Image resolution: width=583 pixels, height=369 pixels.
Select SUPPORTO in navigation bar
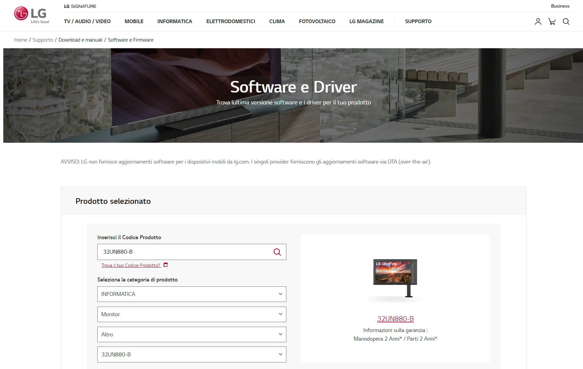click(x=418, y=21)
